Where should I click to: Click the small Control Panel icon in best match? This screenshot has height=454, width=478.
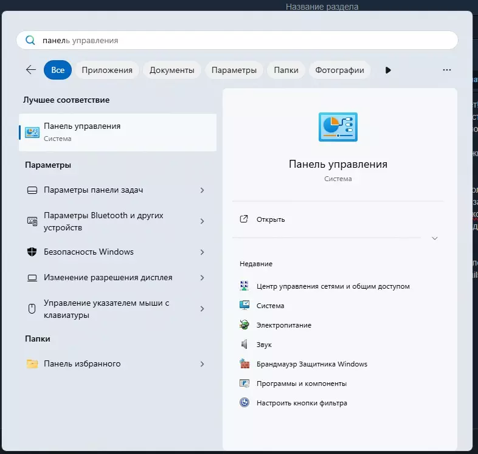[x=32, y=132]
